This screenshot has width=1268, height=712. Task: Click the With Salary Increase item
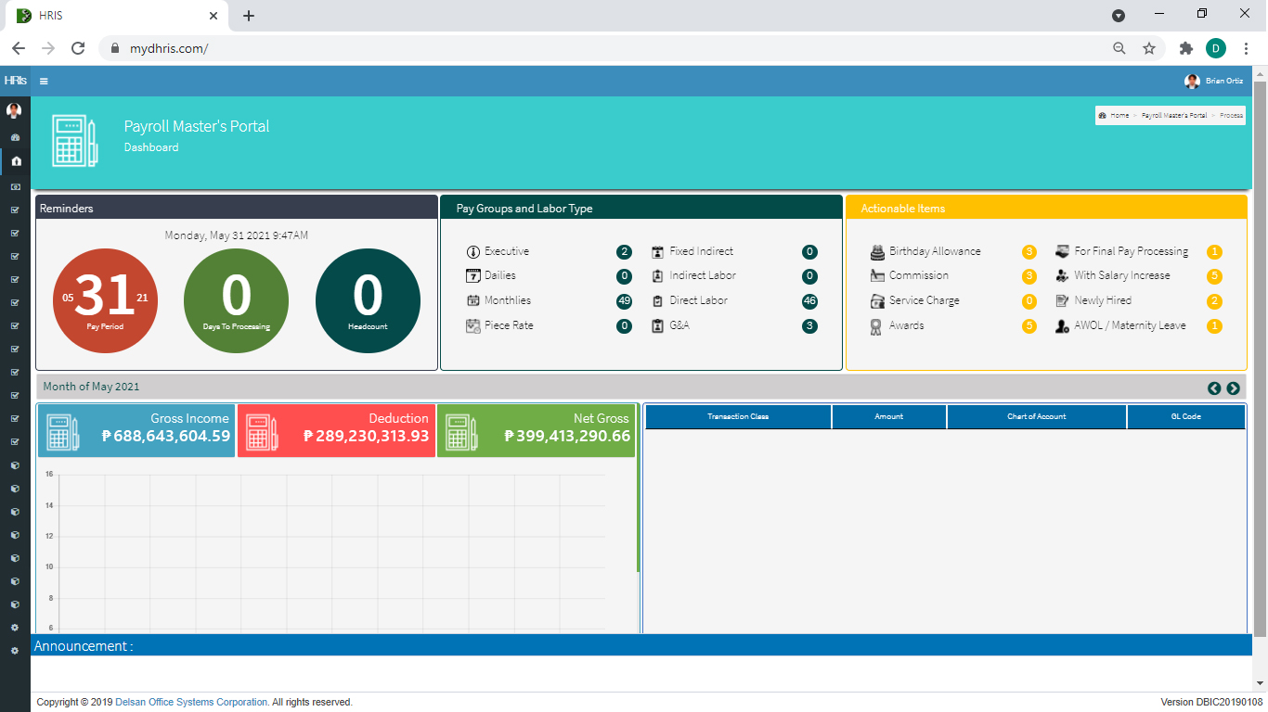[x=1121, y=276]
